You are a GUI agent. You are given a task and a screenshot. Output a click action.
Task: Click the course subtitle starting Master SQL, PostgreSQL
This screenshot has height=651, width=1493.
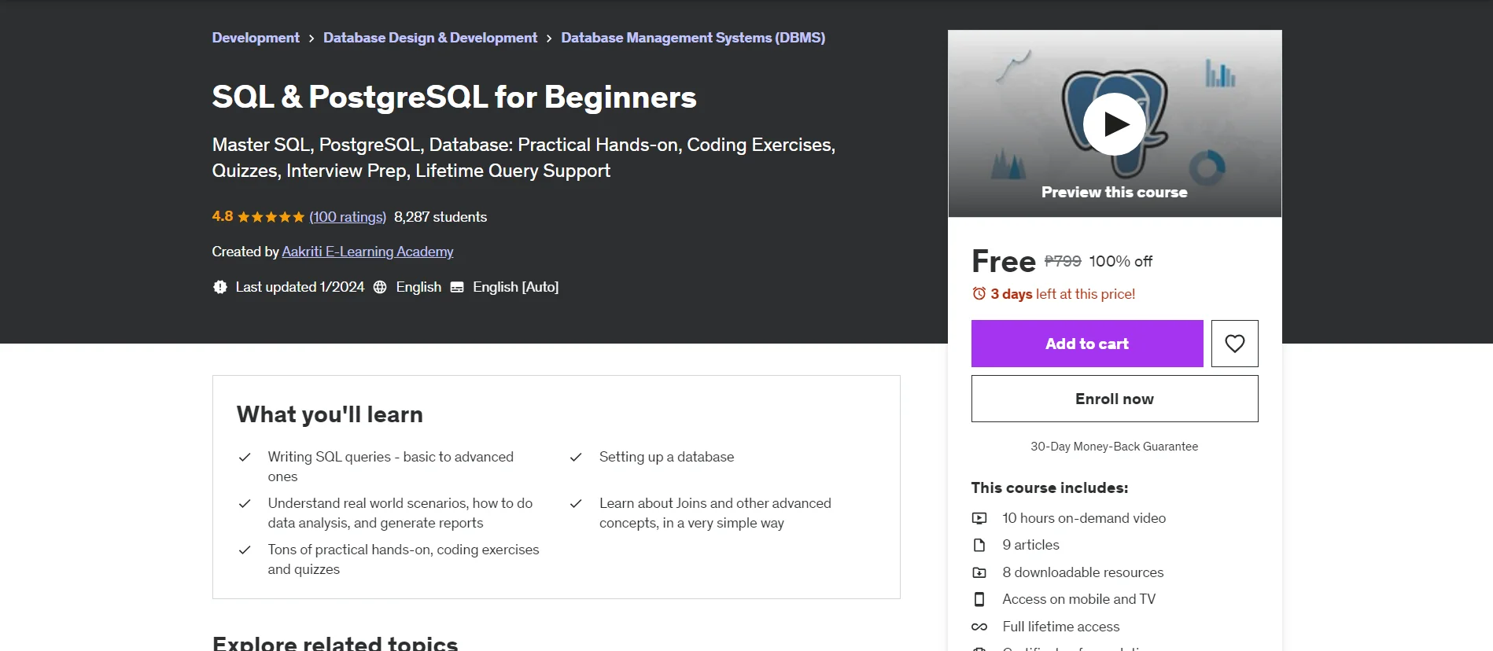point(524,157)
